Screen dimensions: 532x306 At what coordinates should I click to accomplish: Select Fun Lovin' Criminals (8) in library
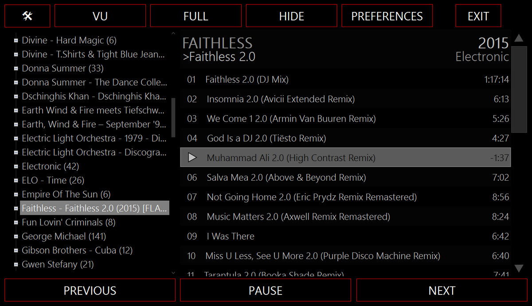(x=68, y=222)
